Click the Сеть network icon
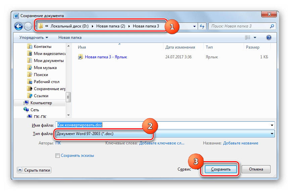290x191 pixels. click(x=26, y=110)
